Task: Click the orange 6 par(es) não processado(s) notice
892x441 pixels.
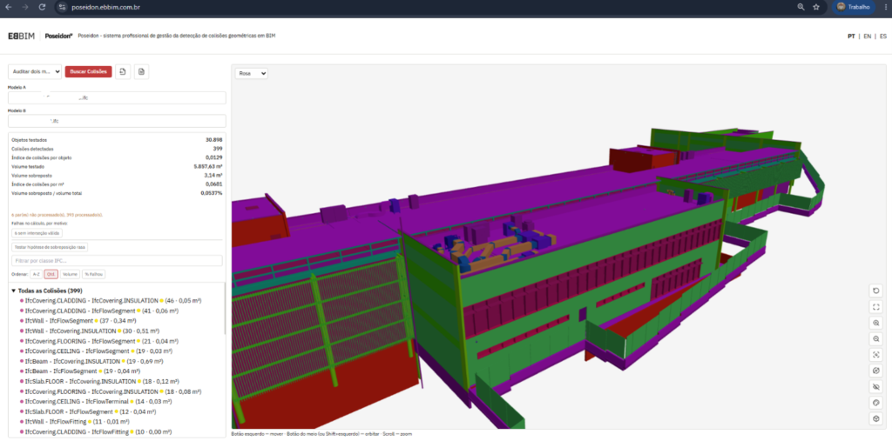Action: [57, 215]
